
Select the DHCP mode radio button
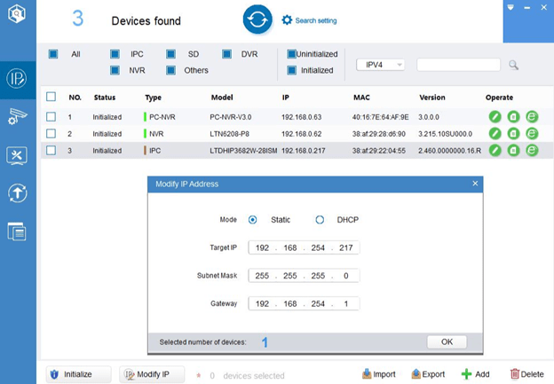pos(320,219)
